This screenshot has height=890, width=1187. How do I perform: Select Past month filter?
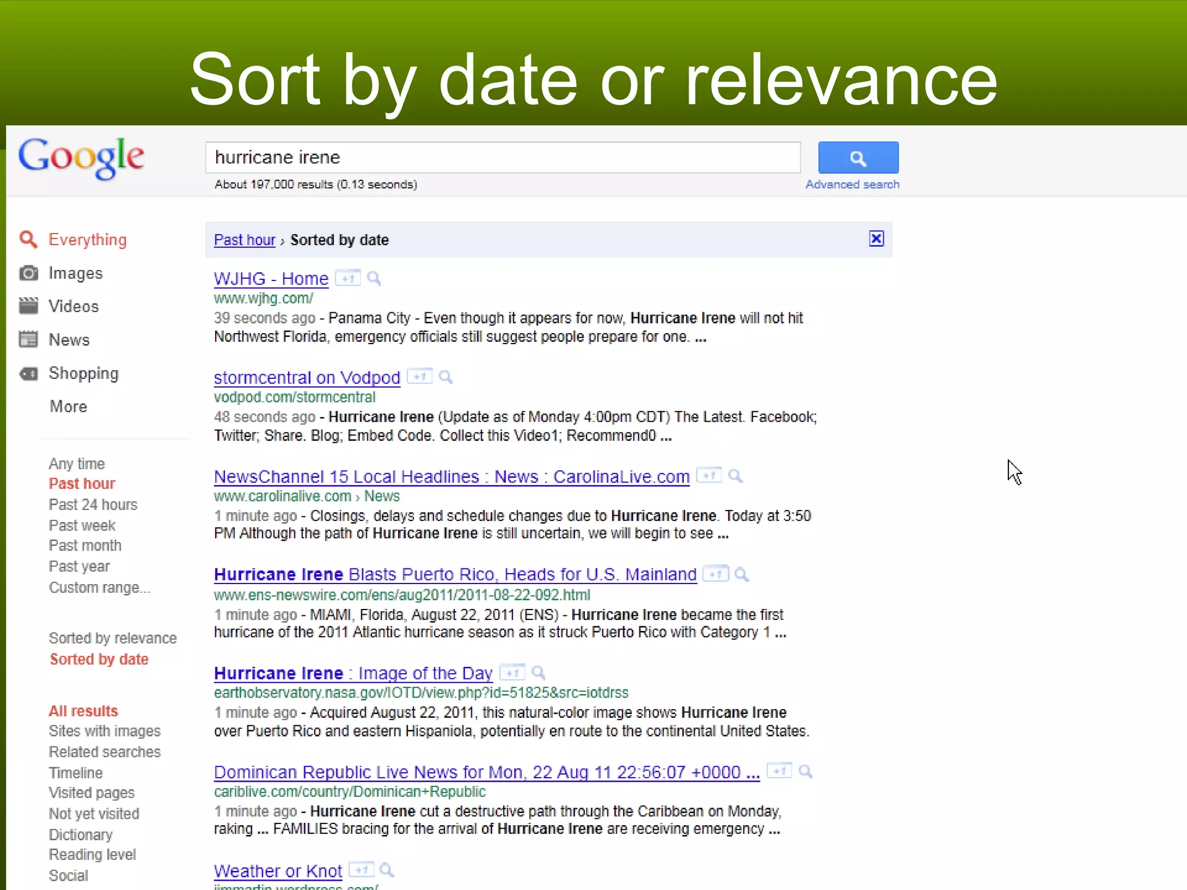point(85,546)
